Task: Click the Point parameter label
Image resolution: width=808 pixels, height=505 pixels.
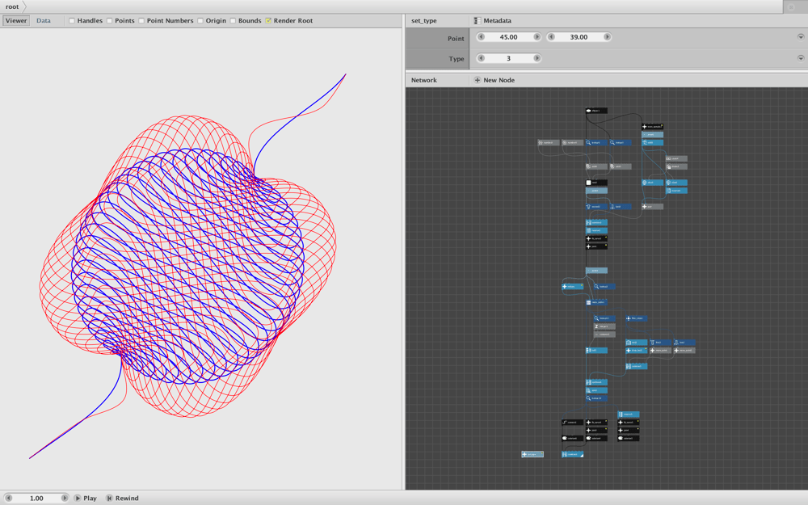Action: [x=456, y=38]
